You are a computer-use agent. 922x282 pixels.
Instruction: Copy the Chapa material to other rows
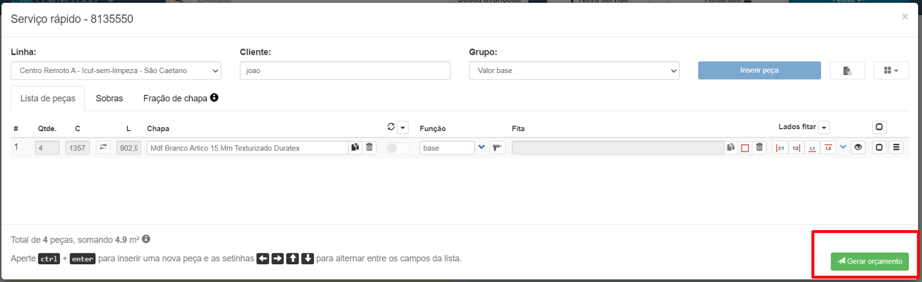tap(355, 147)
